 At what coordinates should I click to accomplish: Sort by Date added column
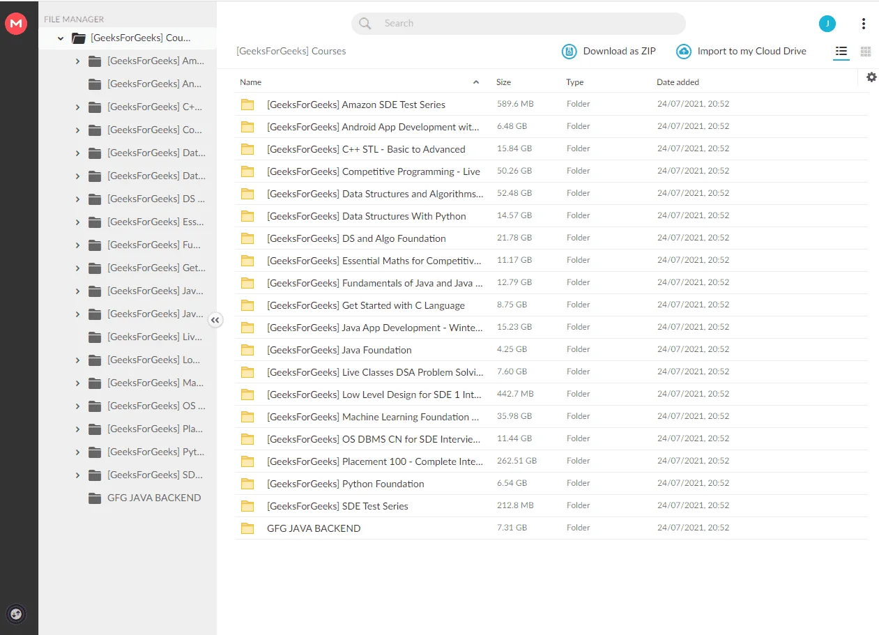pyautogui.click(x=678, y=82)
